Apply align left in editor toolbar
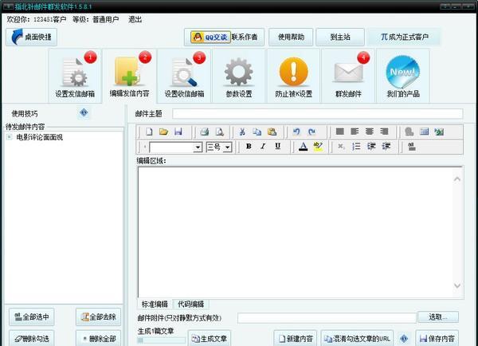The image size is (478, 346). click(x=355, y=132)
